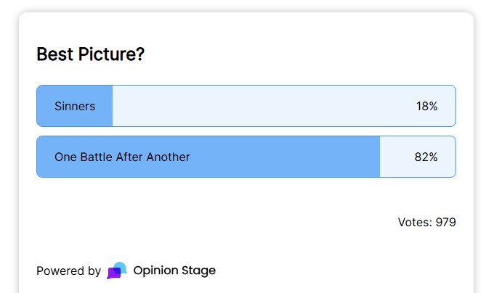Click the word "Votes:" label
The height and width of the screenshot is (293, 494).
[415, 222]
